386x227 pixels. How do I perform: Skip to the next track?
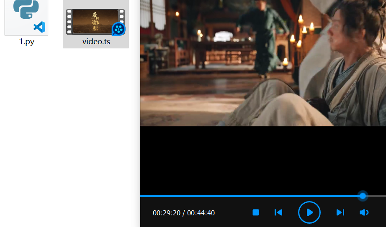pyautogui.click(x=340, y=212)
